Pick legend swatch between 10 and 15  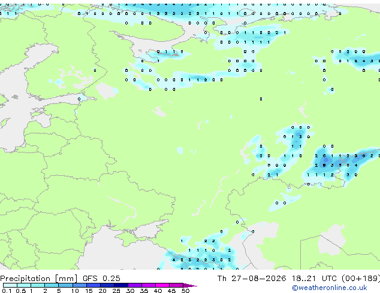click(80, 285)
